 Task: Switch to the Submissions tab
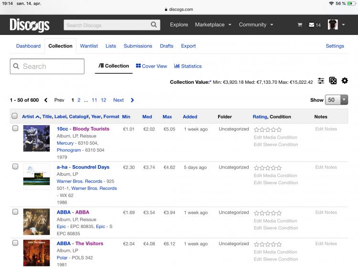[138, 46]
